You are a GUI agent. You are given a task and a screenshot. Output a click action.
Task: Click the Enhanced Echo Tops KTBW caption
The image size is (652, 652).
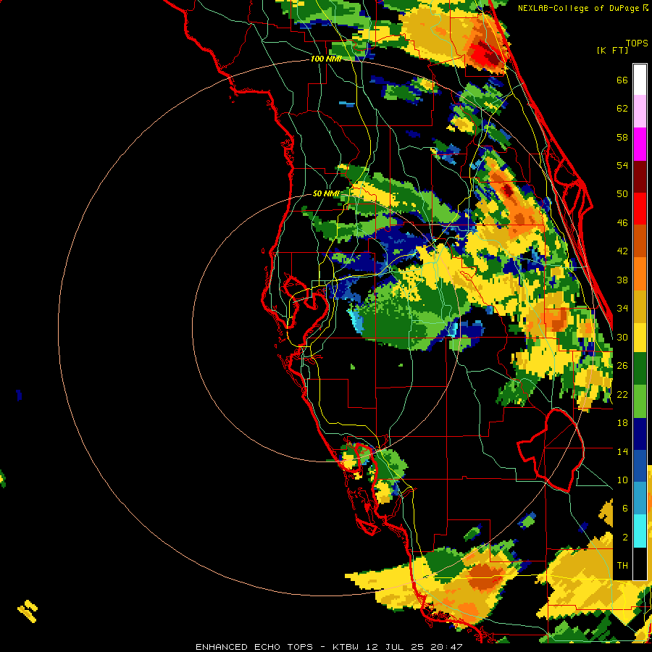[x=329, y=647]
